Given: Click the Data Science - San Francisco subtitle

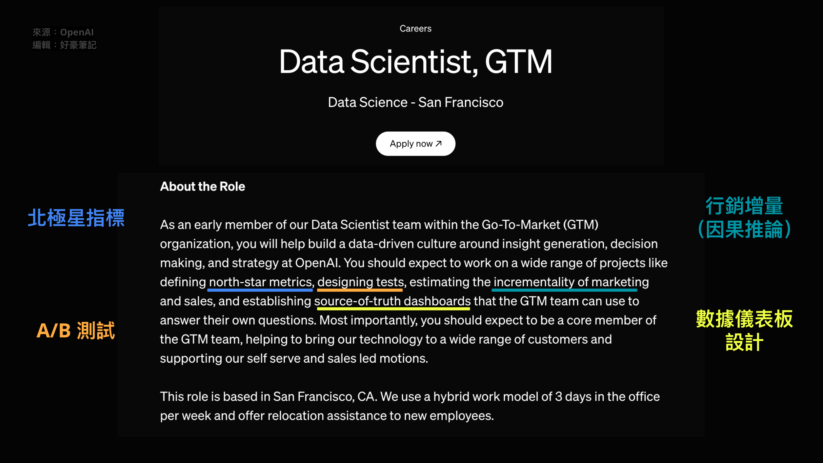Looking at the screenshot, I should 415,102.
